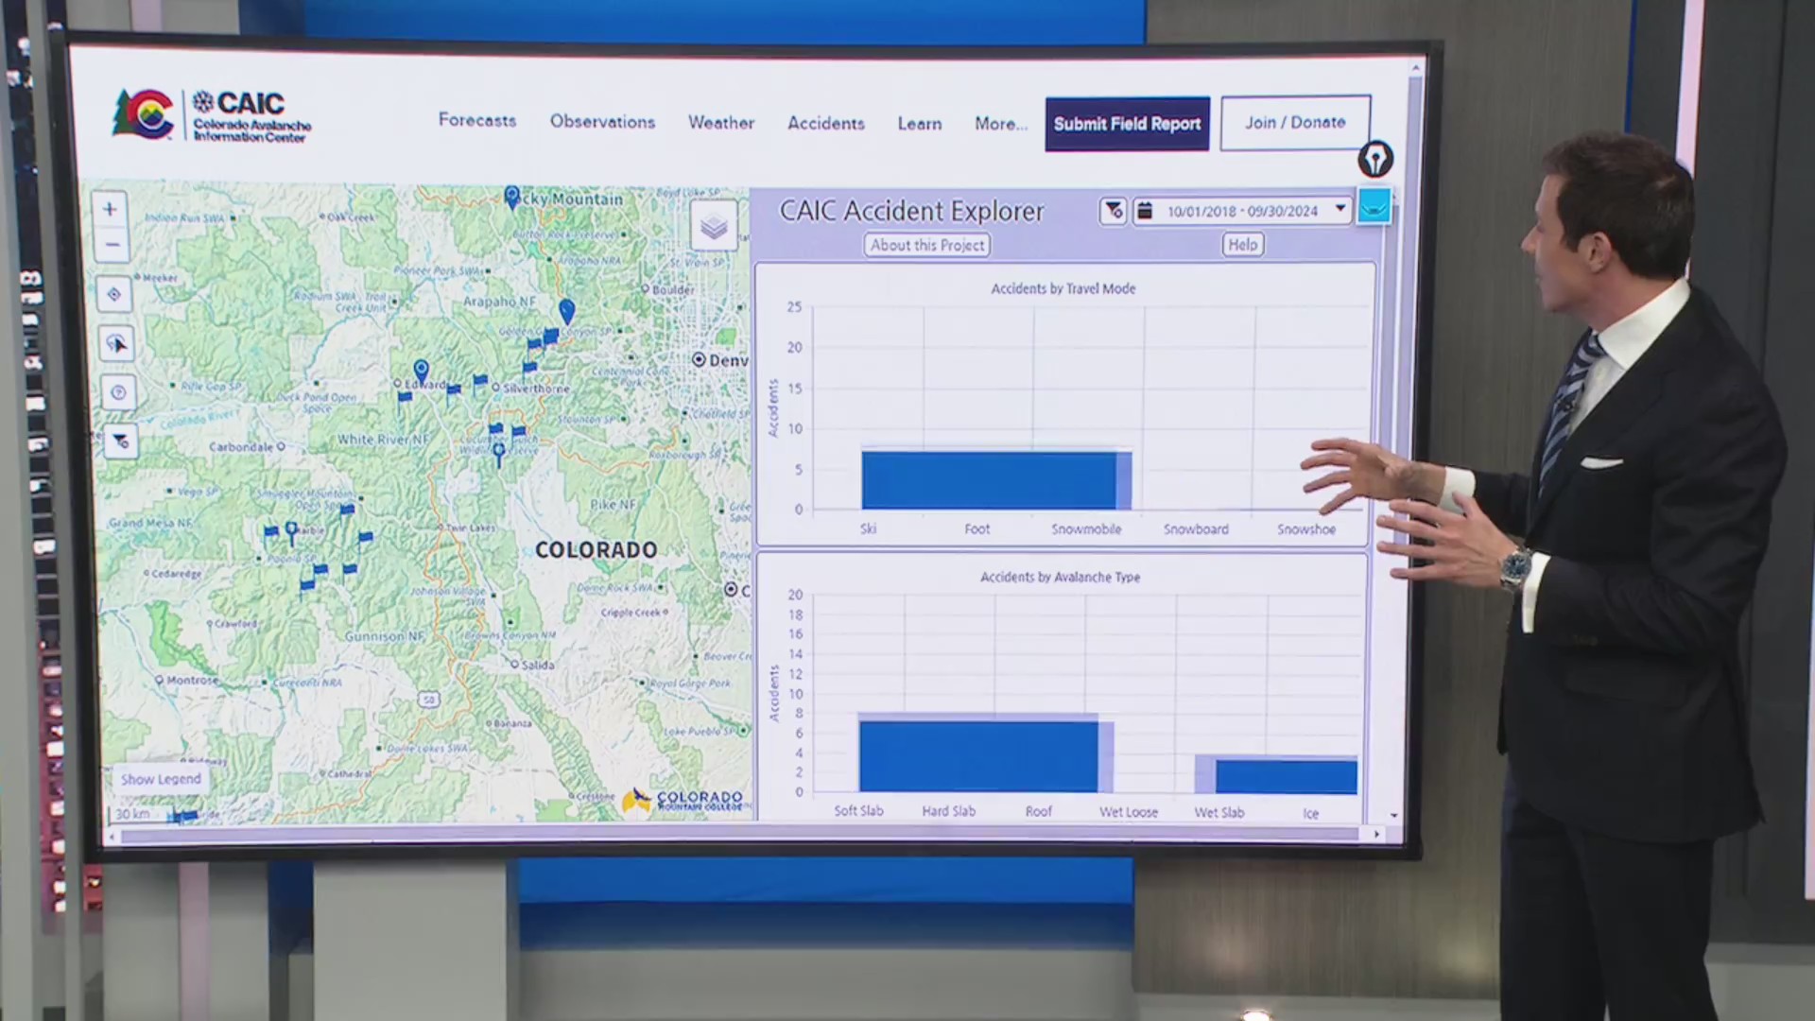Click the Accidents by Travel Mode chart title
Image resolution: width=1815 pixels, height=1021 pixels.
[1063, 288]
